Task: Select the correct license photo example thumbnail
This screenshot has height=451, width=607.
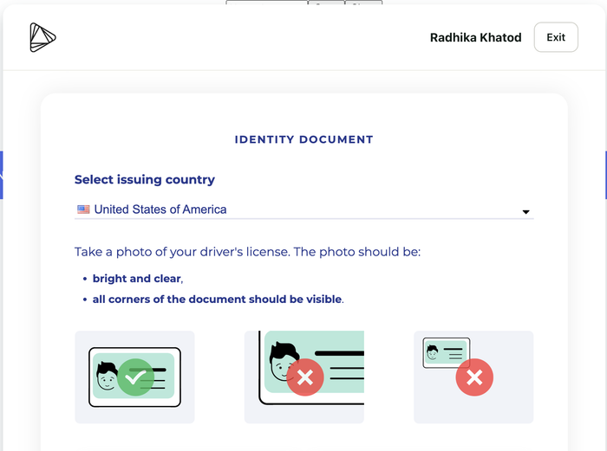Action: (134, 377)
